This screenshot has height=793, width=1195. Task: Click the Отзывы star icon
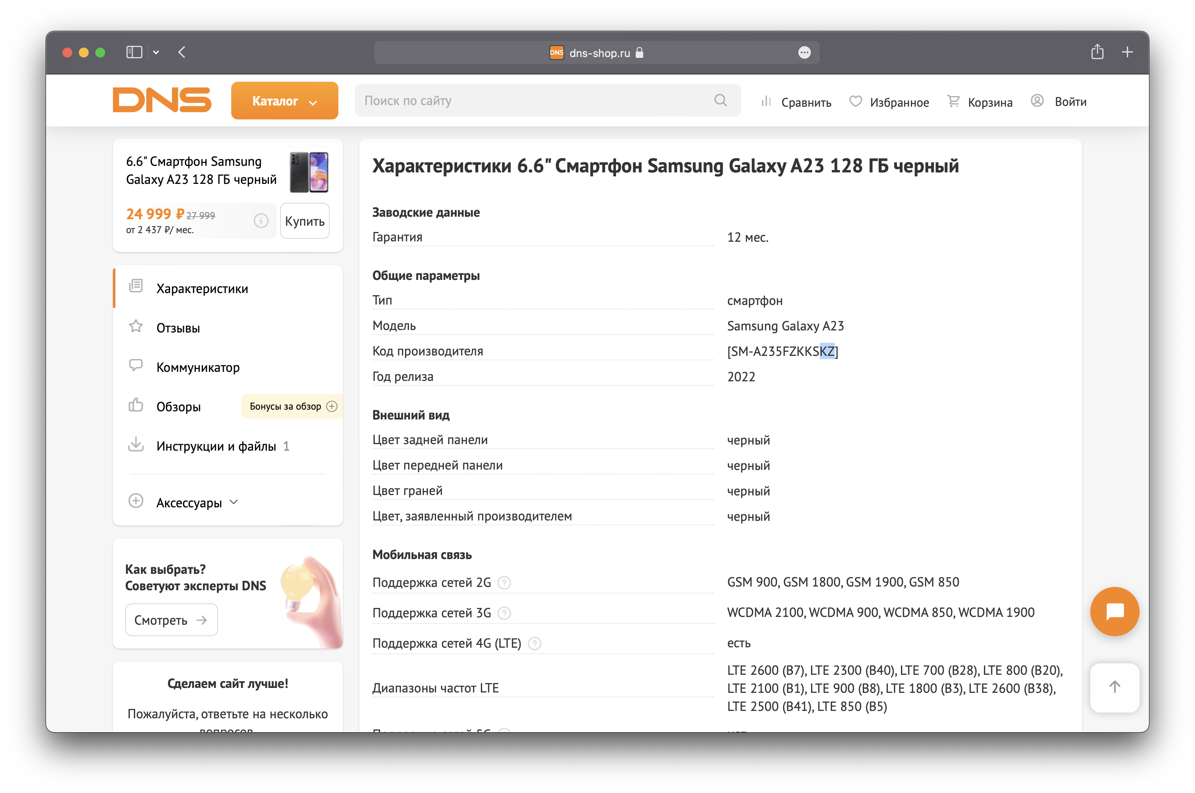point(136,326)
